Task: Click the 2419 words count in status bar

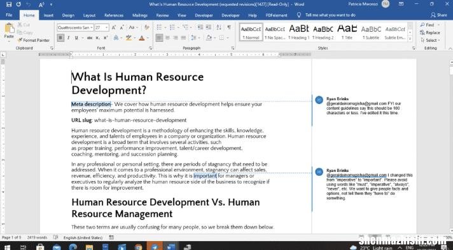Action: click(37, 237)
